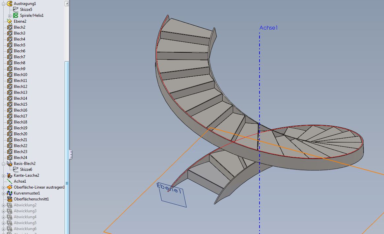This screenshot has height=234, width=384.
Task: Click the Abwicklung4 flat pattern icon
Action: (x=10, y=217)
